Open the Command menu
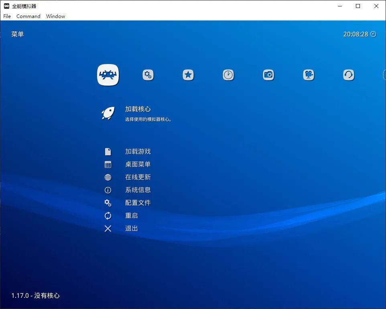386x309 pixels. (x=28, y=16)
